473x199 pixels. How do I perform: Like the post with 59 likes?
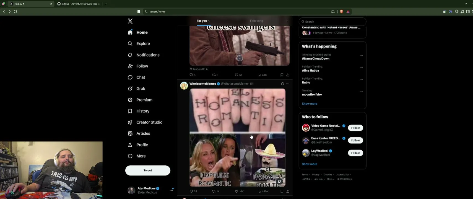pos(238,75)
